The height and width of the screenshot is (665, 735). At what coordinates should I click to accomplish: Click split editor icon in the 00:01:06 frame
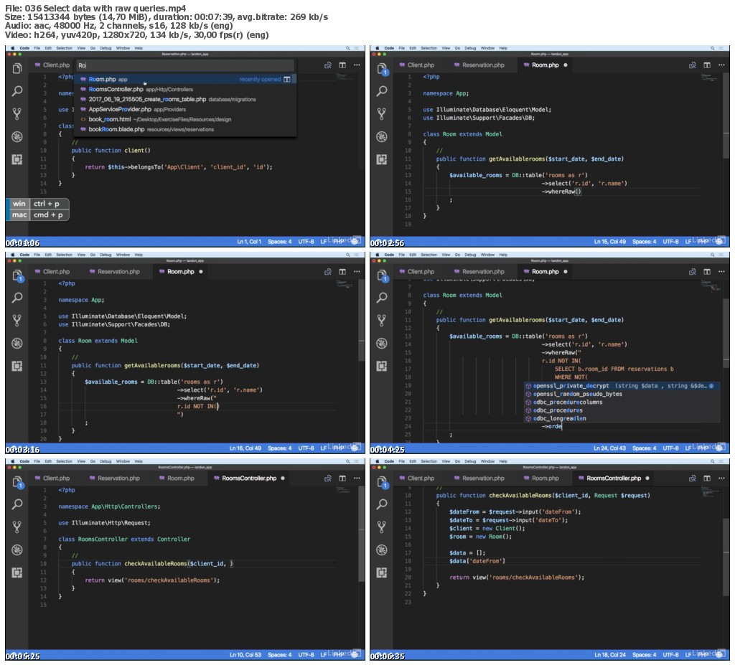click(342, 65)
